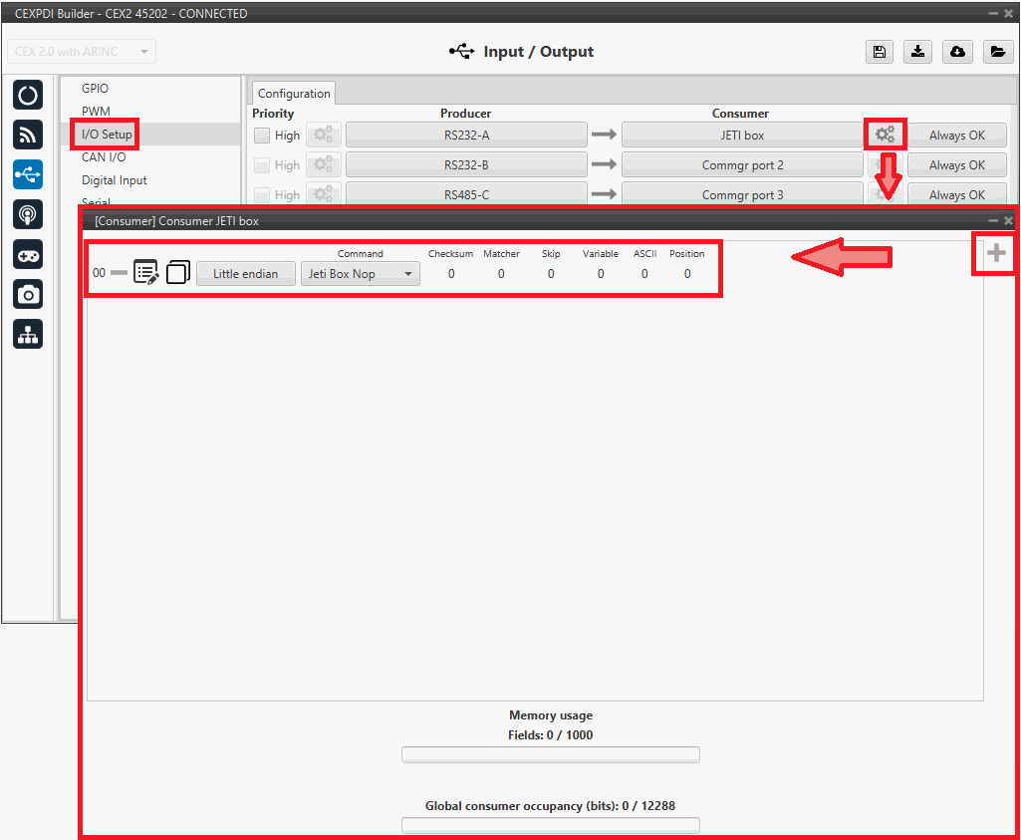
Task: Check High priority box for RS485-C
Action: [262, 195]
